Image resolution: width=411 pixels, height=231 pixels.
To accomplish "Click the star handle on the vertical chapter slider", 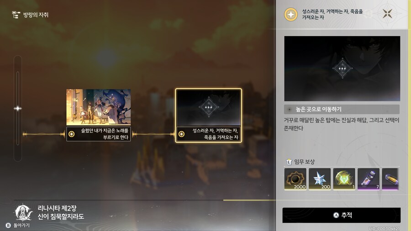I will coord(17,109).
